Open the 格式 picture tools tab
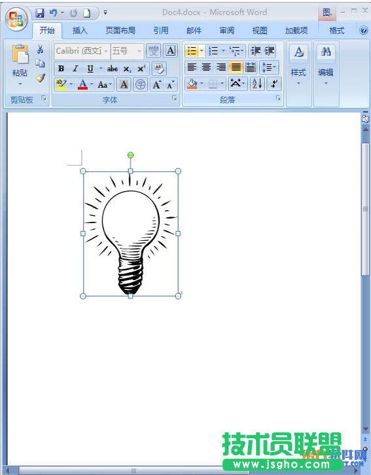Image resolution: width=371 pixels, height=475 pixels. (337, 30)
